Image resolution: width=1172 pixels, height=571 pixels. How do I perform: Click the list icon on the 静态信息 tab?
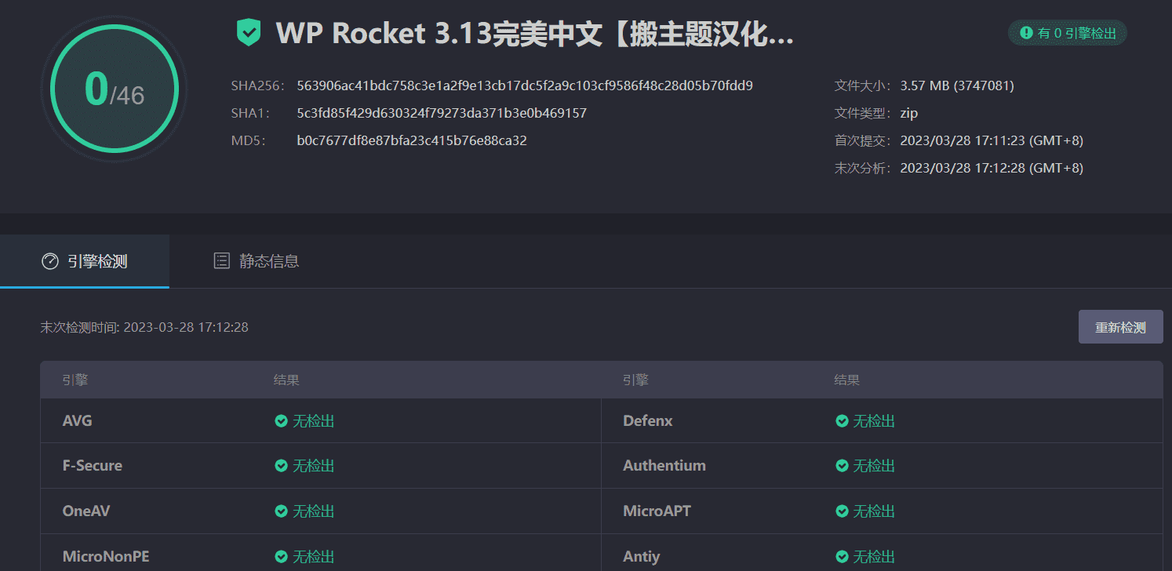click(222, 261)
